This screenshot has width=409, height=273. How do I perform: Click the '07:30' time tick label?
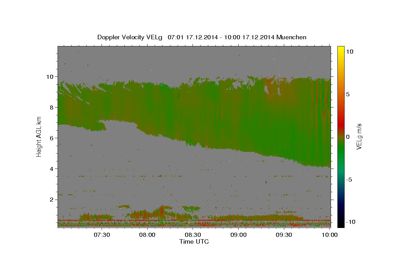click(x=102, y=235)
